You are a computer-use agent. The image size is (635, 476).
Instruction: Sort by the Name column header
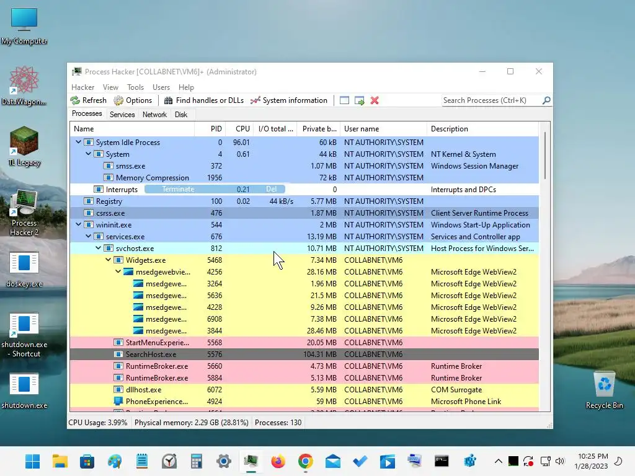pyautogui.click(x=132, y=129)
